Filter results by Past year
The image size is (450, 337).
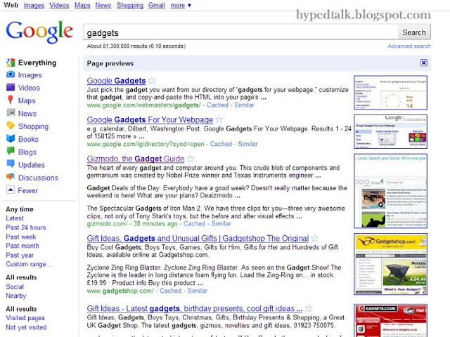[x=20, y=255]
